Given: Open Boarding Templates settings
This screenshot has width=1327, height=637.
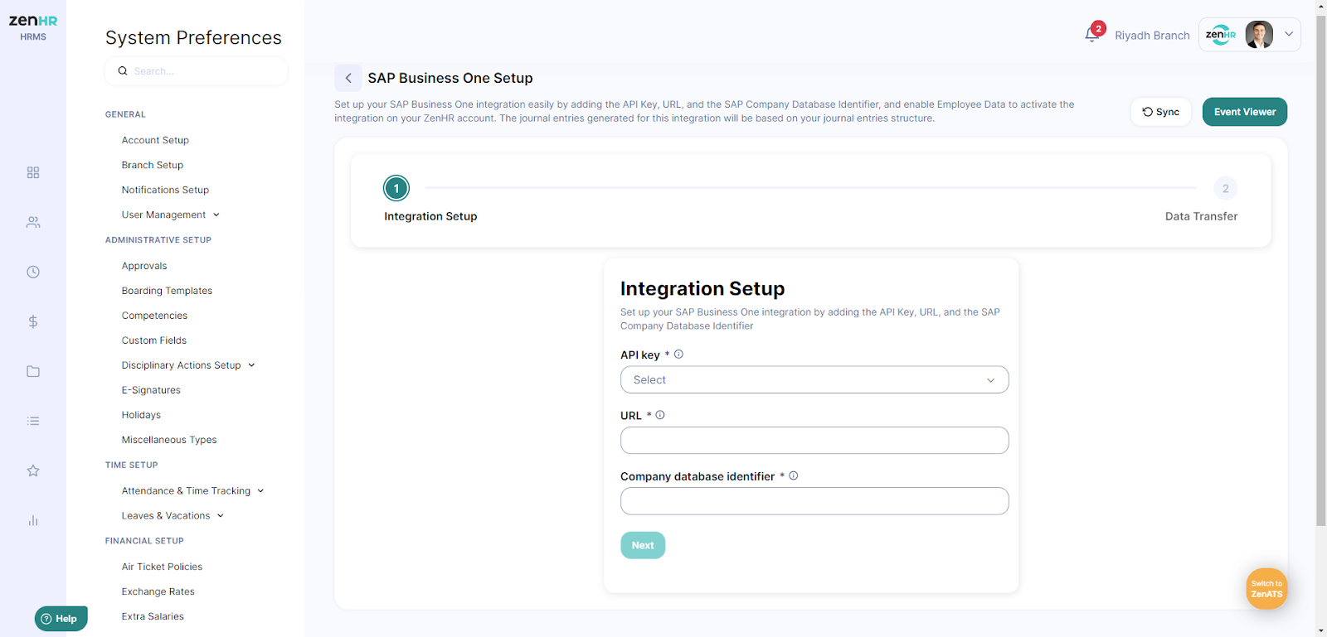Looking at the screenshot, I should click(167, 291).
